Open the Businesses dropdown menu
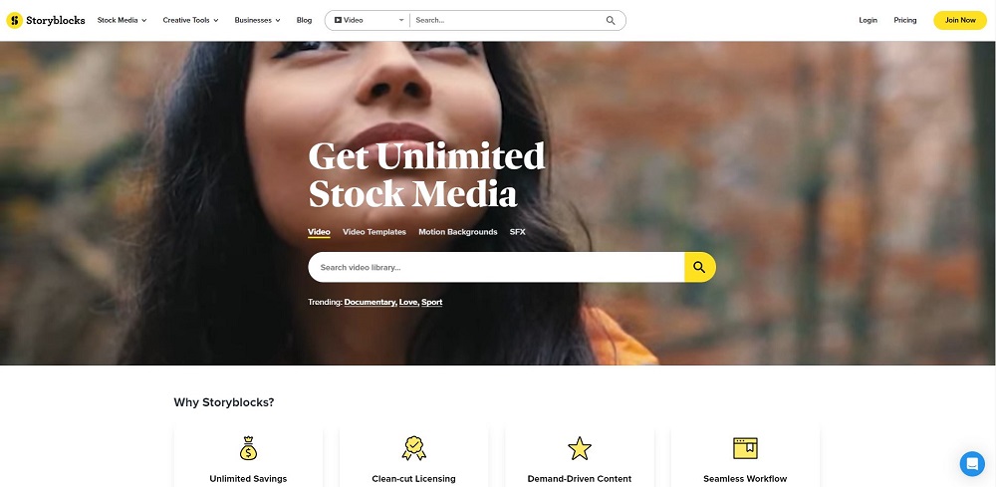 257,20
